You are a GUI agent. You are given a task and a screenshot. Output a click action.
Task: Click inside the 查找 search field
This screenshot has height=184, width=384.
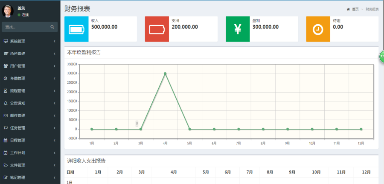(x=26, y=27)
